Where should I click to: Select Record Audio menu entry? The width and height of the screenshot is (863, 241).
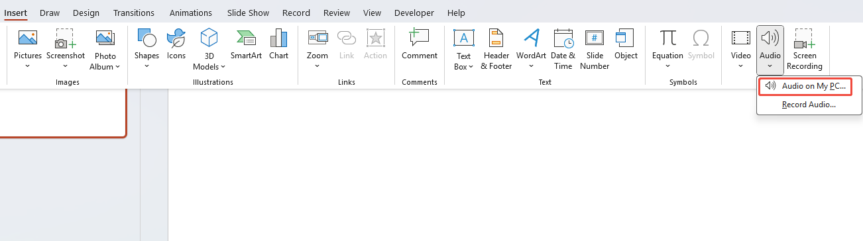(x=809, y=105)
